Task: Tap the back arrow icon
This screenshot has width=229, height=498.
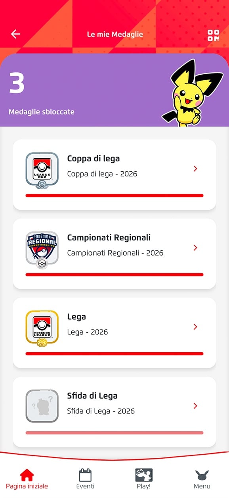Action: point(15,34)
